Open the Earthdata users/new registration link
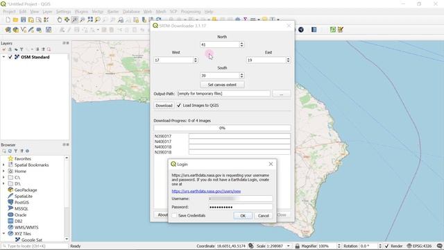This screenshot has width=444, height=250. tap(206, 192)
